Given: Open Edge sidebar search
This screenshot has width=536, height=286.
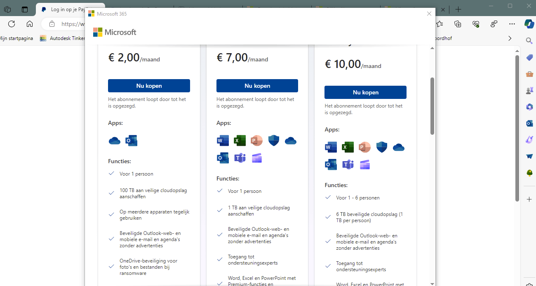Looking at the screenshot, I should click(x=529, y=40).
